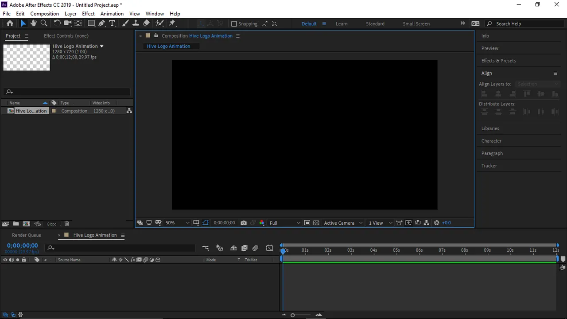Image resolution: width=567 pixels, height=319 pixels.
Task: Open the Tracker panel
Action: pos(489,166)
